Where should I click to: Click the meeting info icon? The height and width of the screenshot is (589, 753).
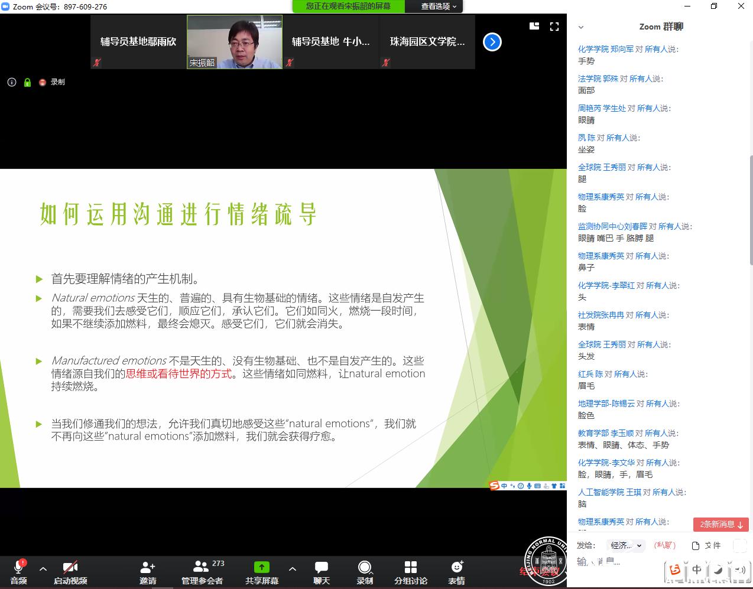(12, 82)
